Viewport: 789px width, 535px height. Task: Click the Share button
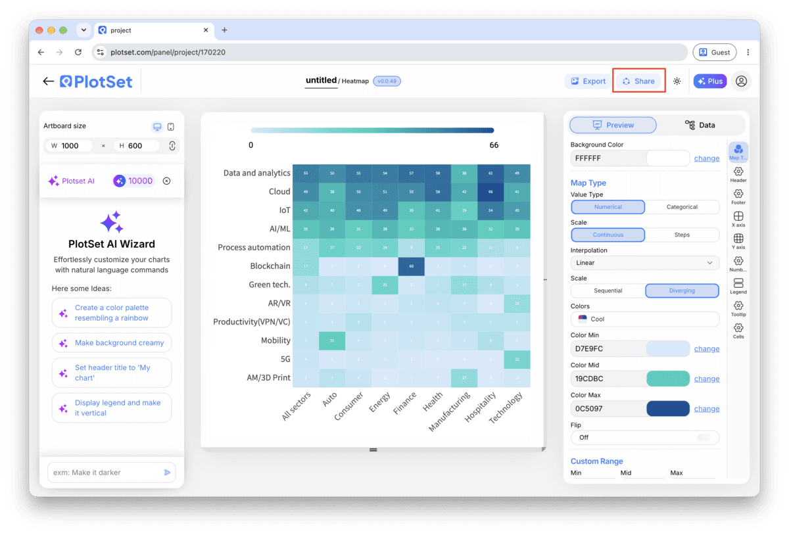pyautogui.click(x=638, y=81)
